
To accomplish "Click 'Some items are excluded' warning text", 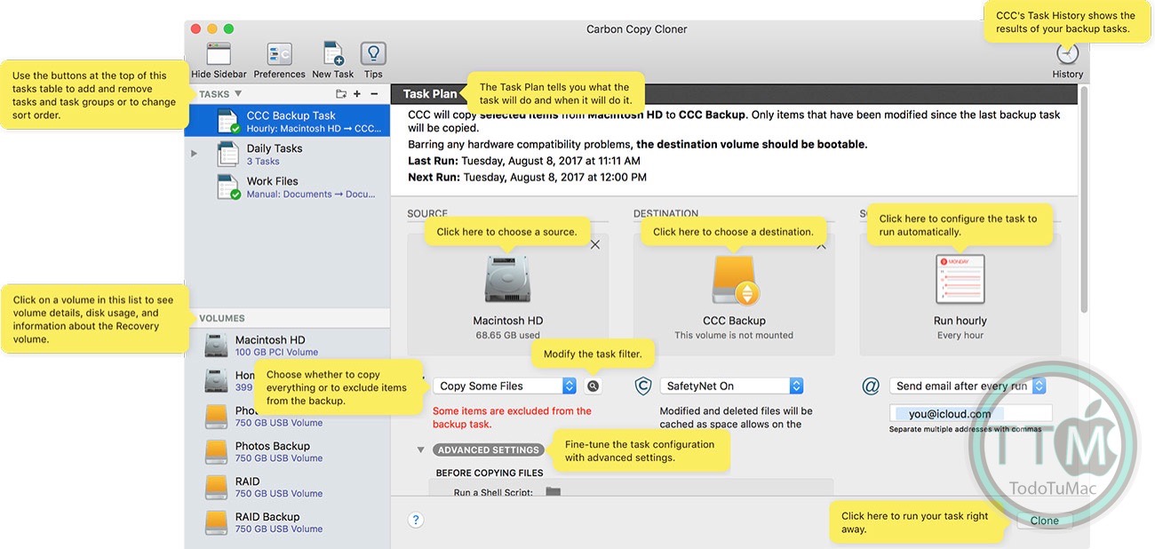I will click(x=512, y=418).
